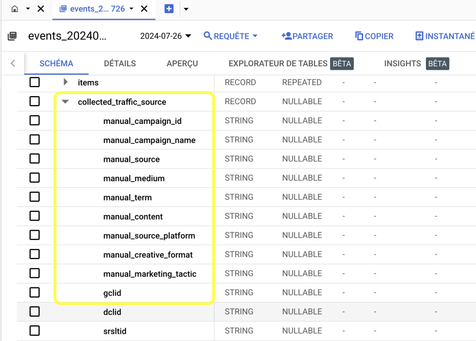Viewport: 476px width, 341px height.
Task: Expand the items record row
Action: coord(64,82)
